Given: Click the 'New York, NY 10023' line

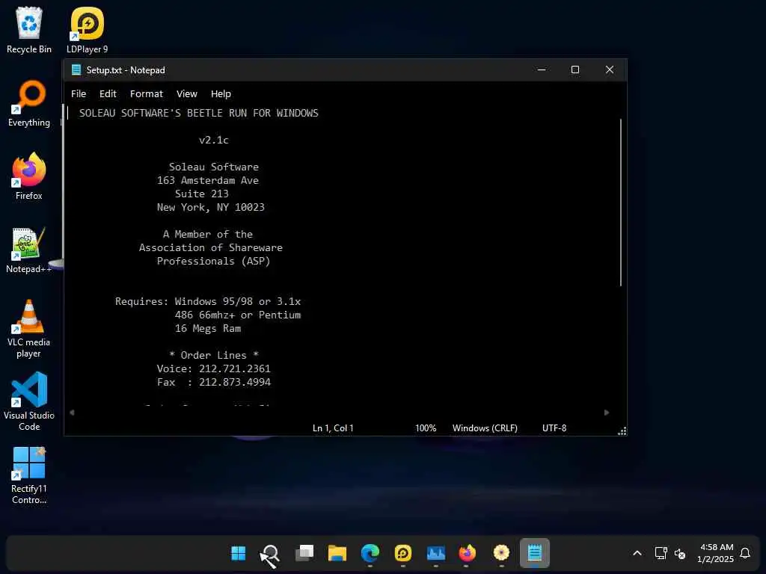Looking at the screenshot, I should (210, 208).
